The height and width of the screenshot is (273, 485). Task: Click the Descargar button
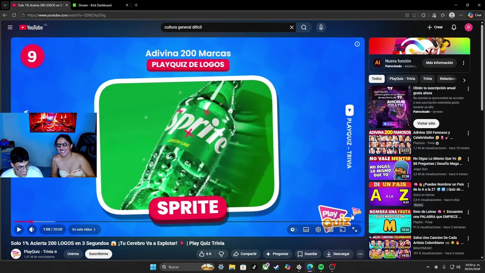[338, 254]
